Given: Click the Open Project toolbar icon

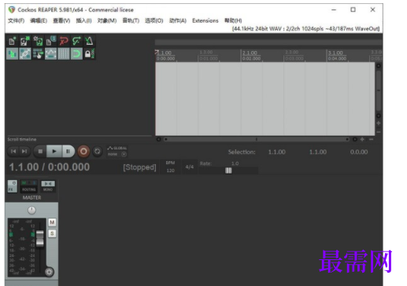Looking at the screenshot, I should pos(25,41).
